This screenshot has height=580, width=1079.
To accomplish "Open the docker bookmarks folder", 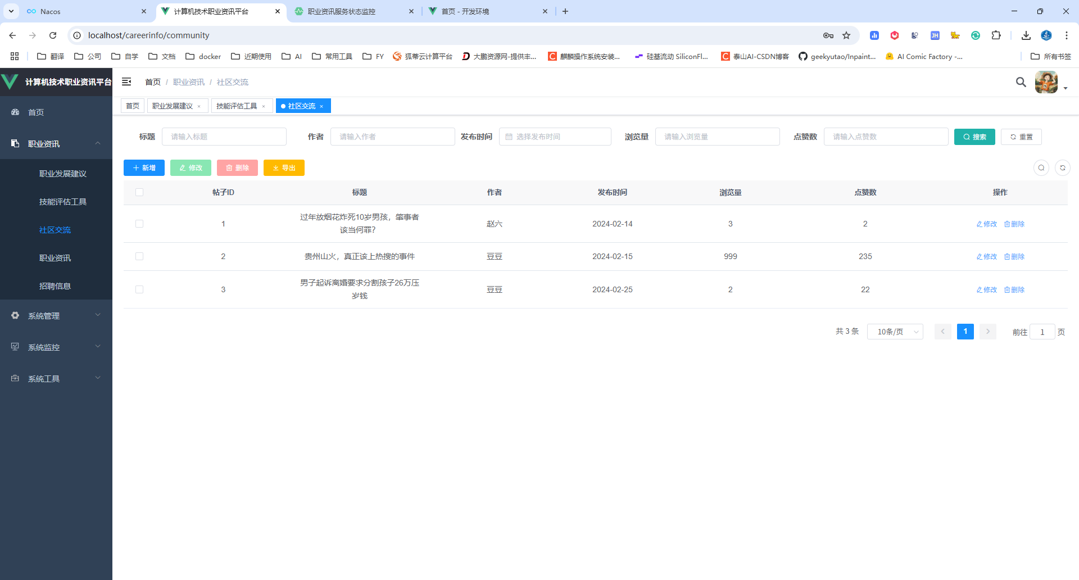I will [x=203, y=56].
